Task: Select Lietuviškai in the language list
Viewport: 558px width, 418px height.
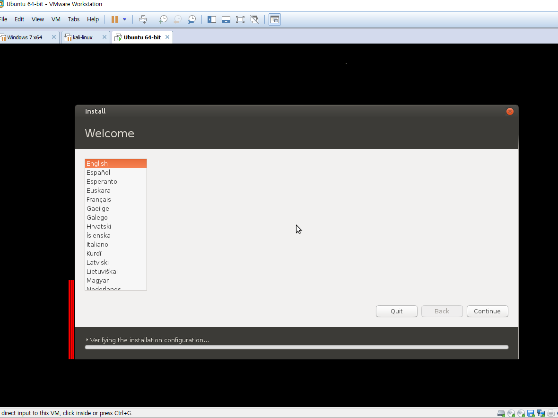Action: [x=116, y=272]
